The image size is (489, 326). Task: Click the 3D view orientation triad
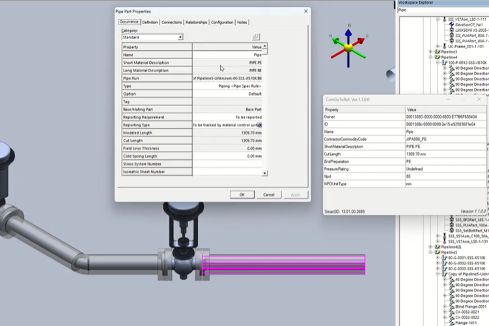pyautogui.click(x=349, y=46)
